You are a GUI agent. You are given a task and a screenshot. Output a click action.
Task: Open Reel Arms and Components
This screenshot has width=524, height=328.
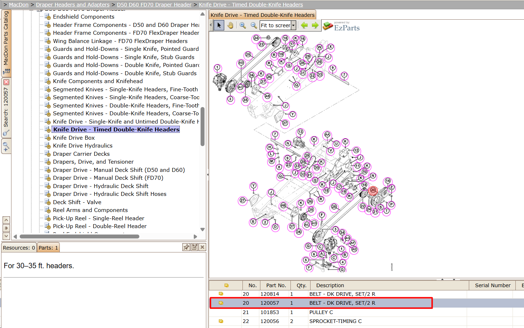tap(90, 210)
